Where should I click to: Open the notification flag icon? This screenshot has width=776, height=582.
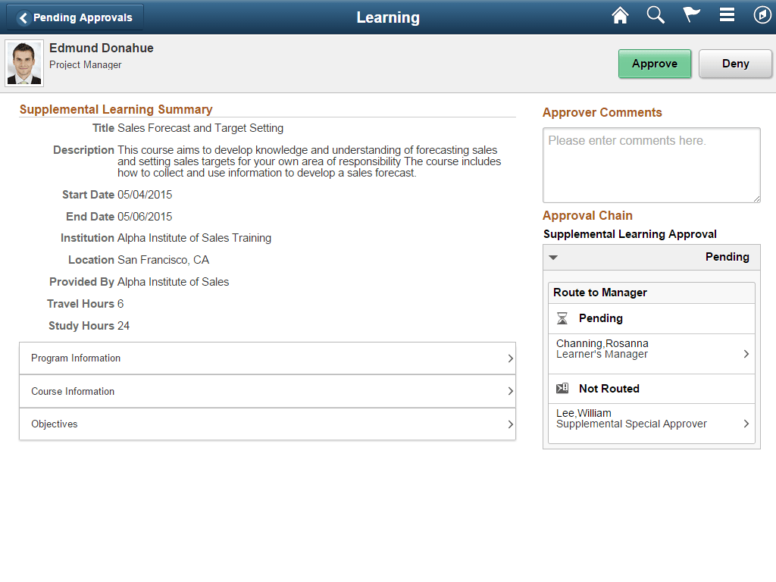click(691, 14)
